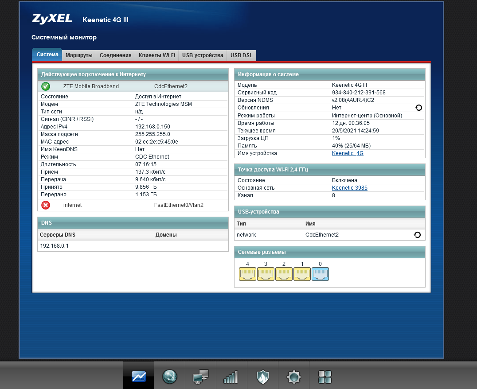
Task: Click NDMS version v2.08(AAUR.4)C2
Action: (x=353, y=100)
